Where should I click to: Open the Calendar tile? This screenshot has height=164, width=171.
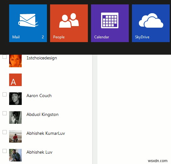pyautogui.click(x=110, y=23)
